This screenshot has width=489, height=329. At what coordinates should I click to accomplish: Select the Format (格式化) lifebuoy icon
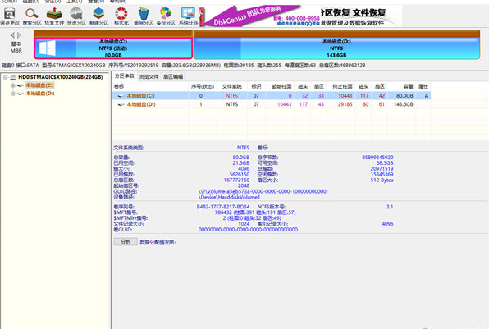click(121, 16)
